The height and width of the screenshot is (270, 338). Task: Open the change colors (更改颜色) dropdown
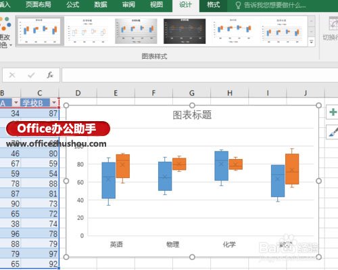coord(5,32)
